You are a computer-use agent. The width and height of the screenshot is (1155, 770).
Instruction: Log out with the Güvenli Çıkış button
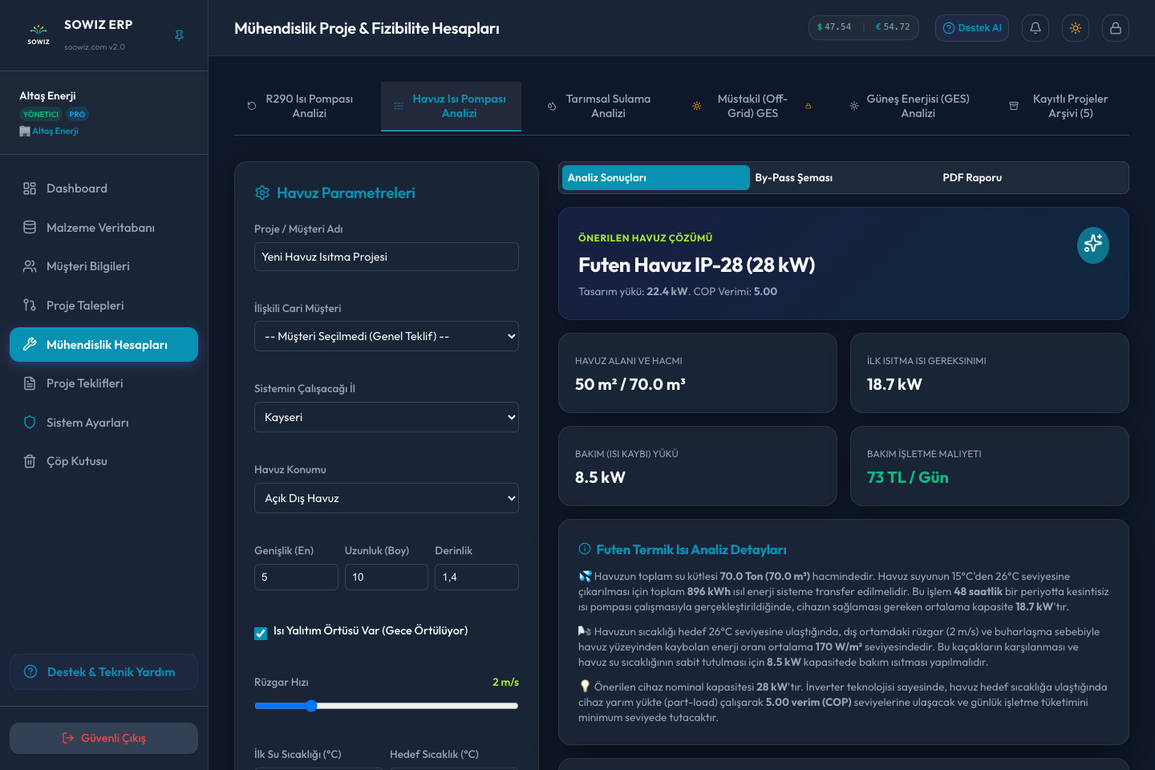pyautogui.click(x=104, y=738)
